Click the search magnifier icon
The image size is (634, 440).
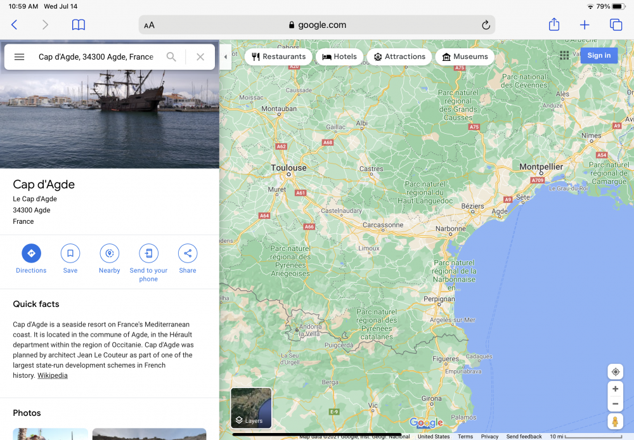pyautogui.click(x=171, y=57)
